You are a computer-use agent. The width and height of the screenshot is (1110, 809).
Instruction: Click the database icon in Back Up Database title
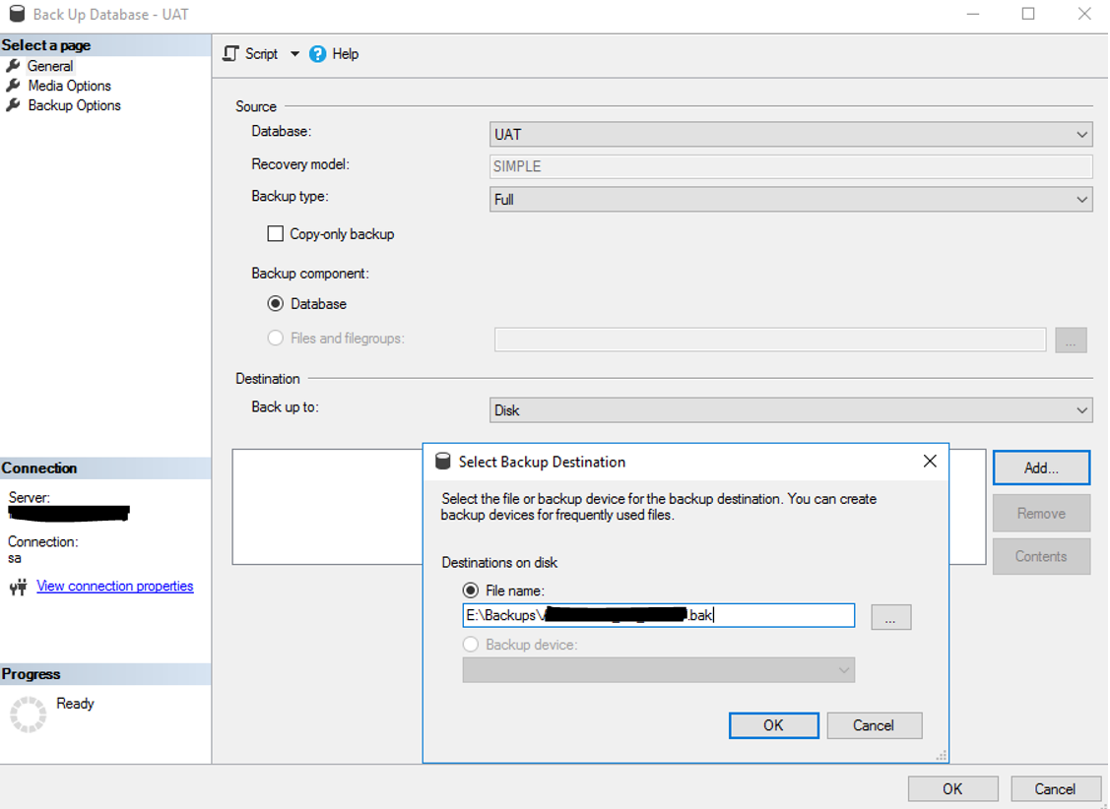17,14
